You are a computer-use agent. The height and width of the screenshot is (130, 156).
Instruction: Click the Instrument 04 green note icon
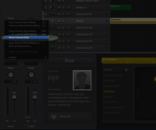click(x=52, y=41)
